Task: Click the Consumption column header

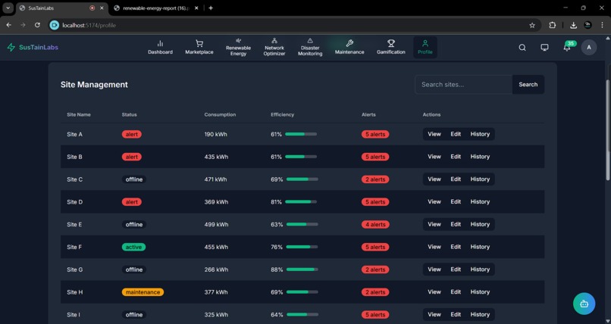Action: tap(220, 115)
